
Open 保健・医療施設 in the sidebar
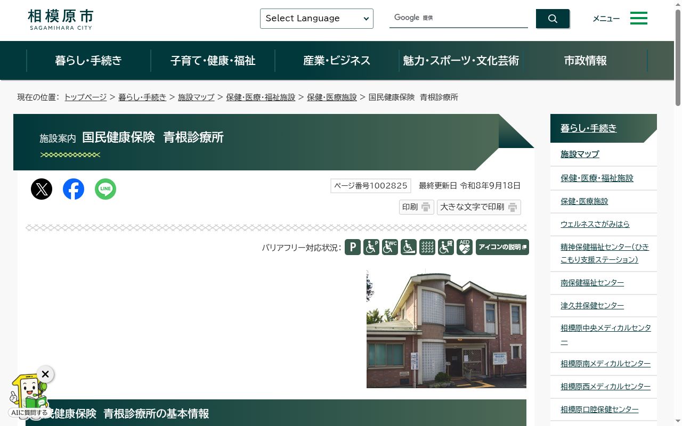tap(584, 201)
